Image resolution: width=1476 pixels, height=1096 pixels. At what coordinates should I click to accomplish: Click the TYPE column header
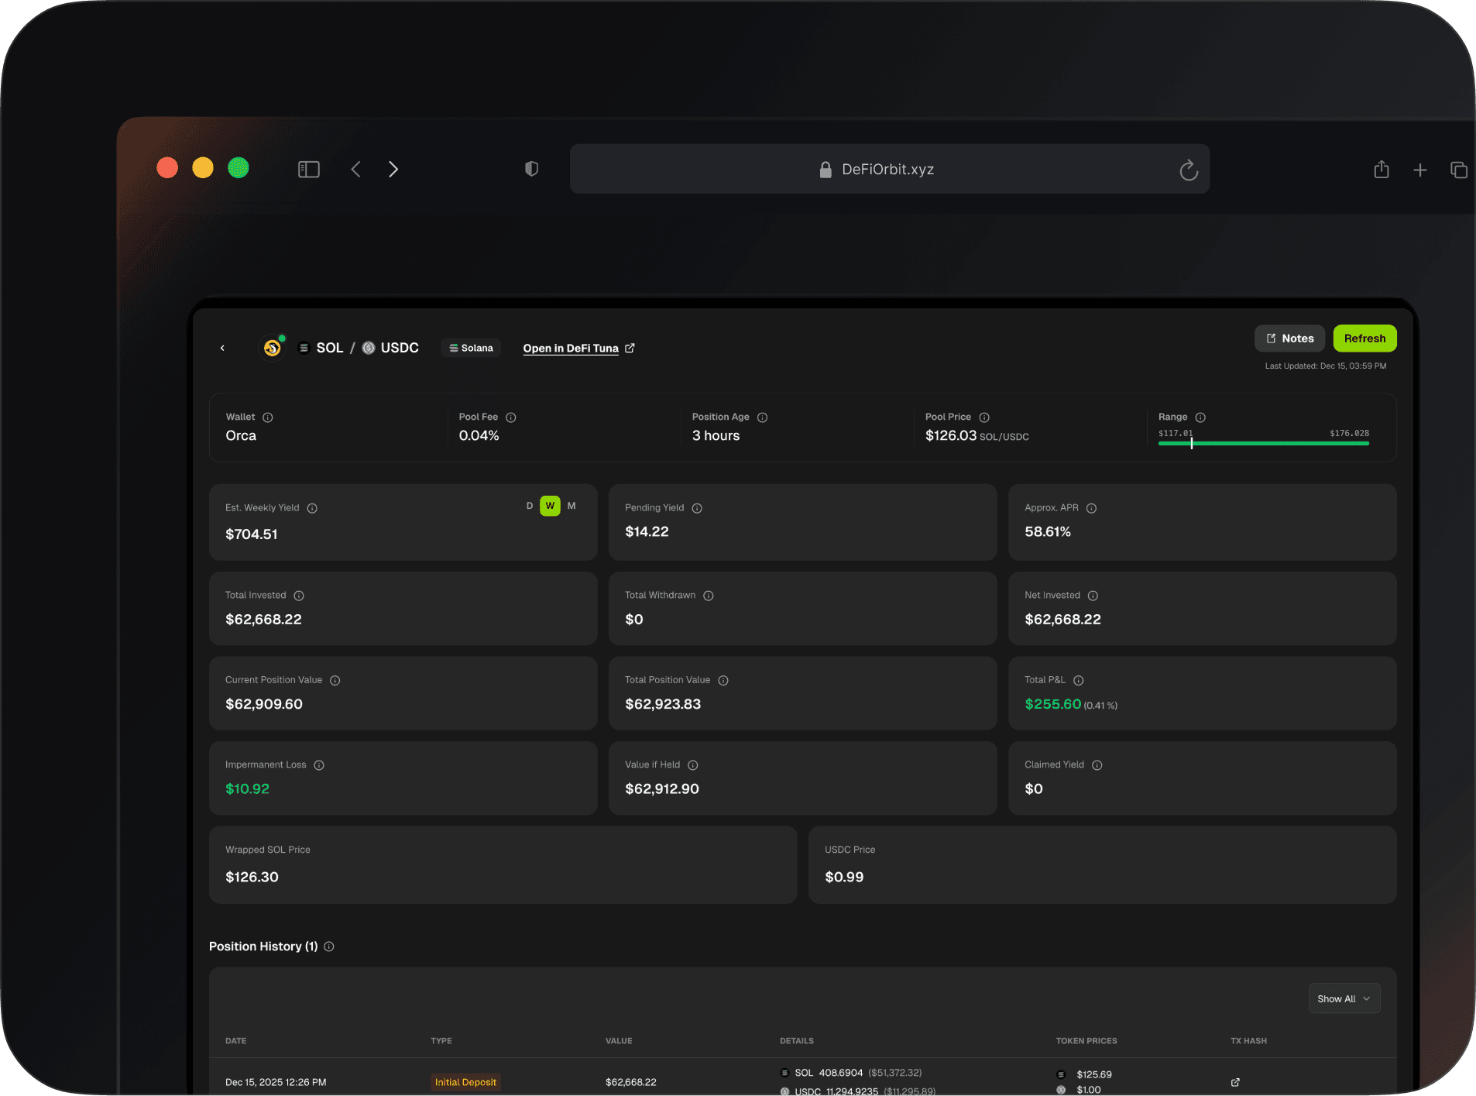(x=441, y=1041)
